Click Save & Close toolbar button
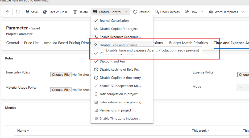Screen dimensions: 249x138 [55, 12]
